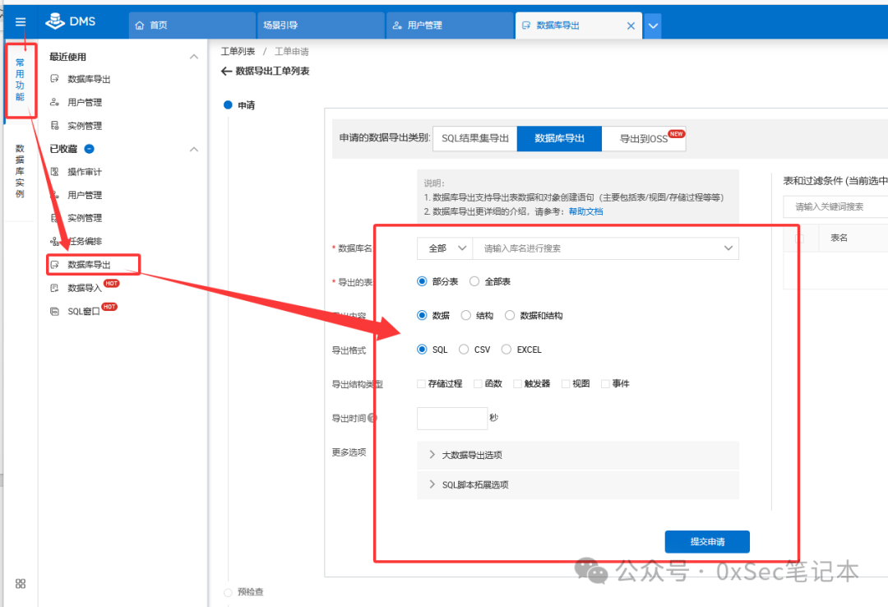Click back arrow beside 数据导出工单列表

[x=227, y=71]
